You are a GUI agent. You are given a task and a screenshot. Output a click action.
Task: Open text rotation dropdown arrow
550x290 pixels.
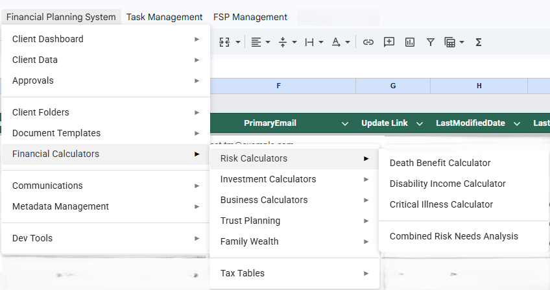[348, 42]
